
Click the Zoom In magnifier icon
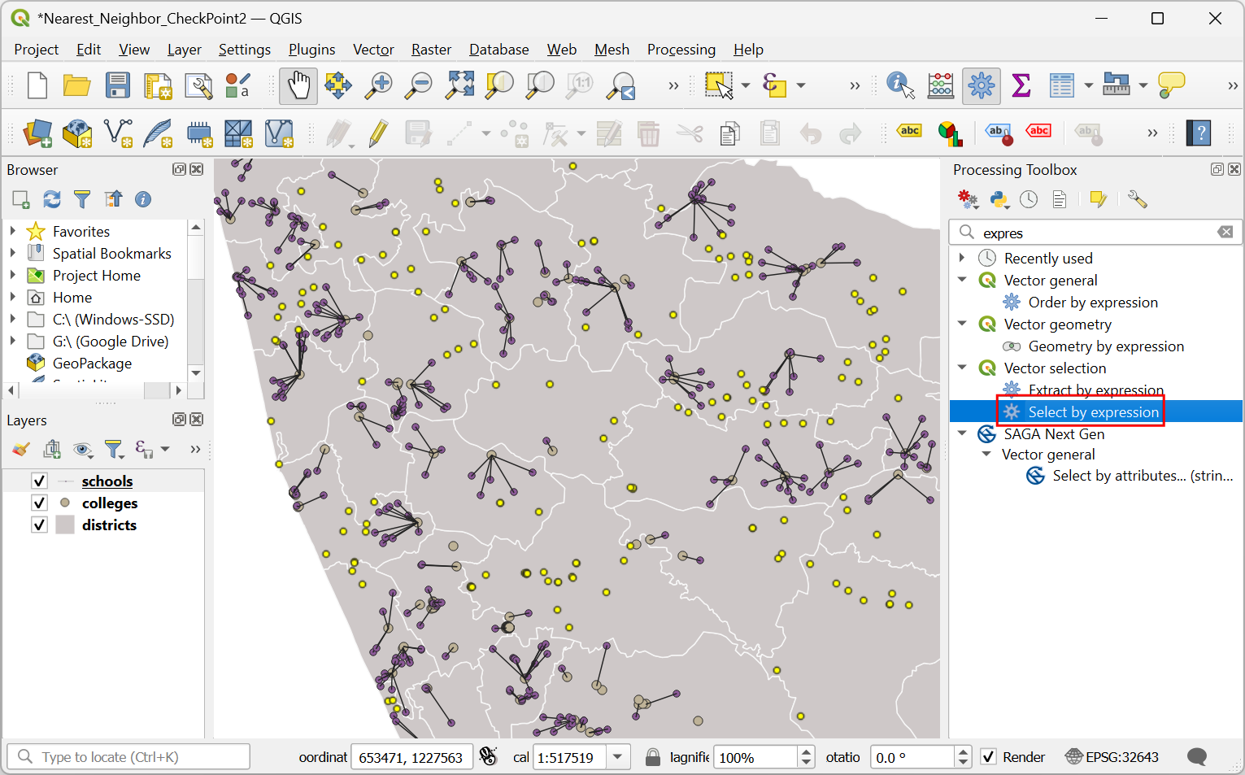(x=378, y=85)
